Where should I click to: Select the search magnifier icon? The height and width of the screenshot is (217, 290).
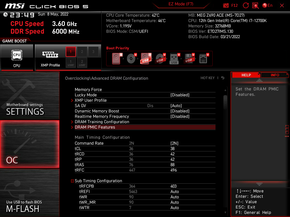(255, 5)
